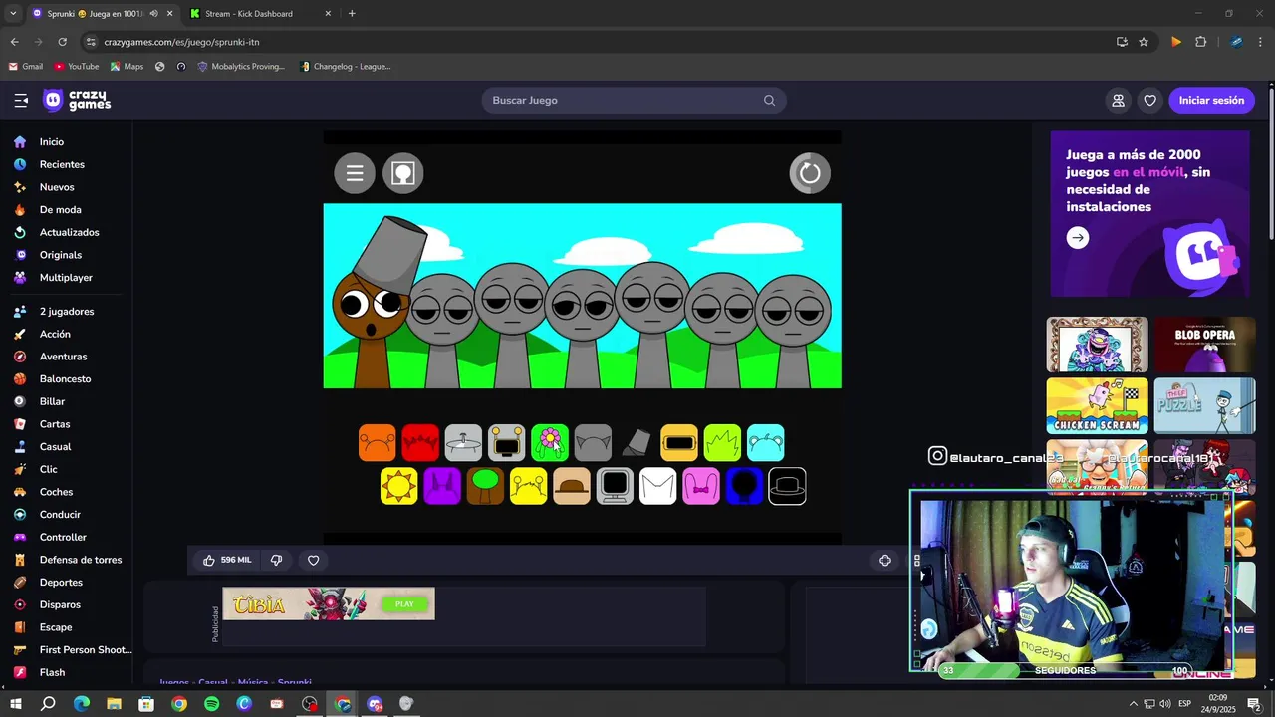Select the brown tree character icon
1275x717 pixels.
coord(485,486)
